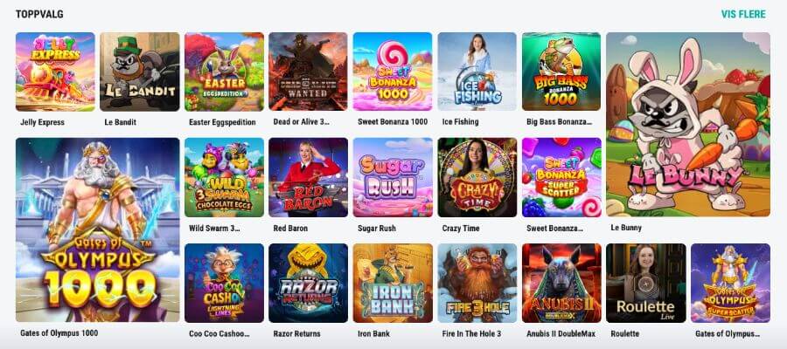Launch the Le Bandit game tile
Screen dimensions: 787x349
pyautogui.click(x=140, y=72)
